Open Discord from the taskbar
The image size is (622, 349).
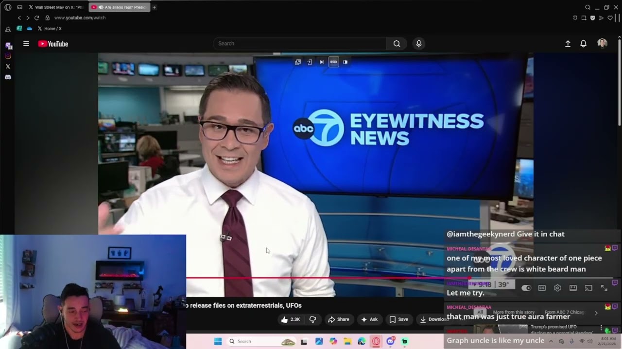[x=390, y=341]
